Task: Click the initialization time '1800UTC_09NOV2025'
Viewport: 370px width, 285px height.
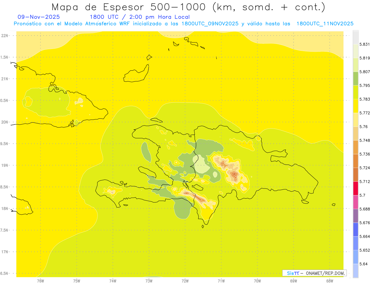Action: coord(210,24)
